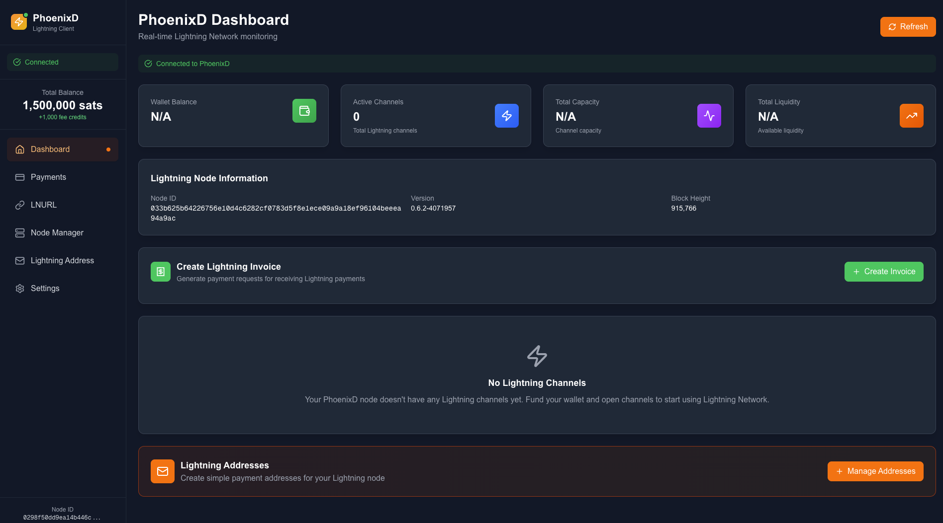Click the blue lightning icon in Active Channels card
Viewport: 943px width, 523px height.
coord(507,116)
